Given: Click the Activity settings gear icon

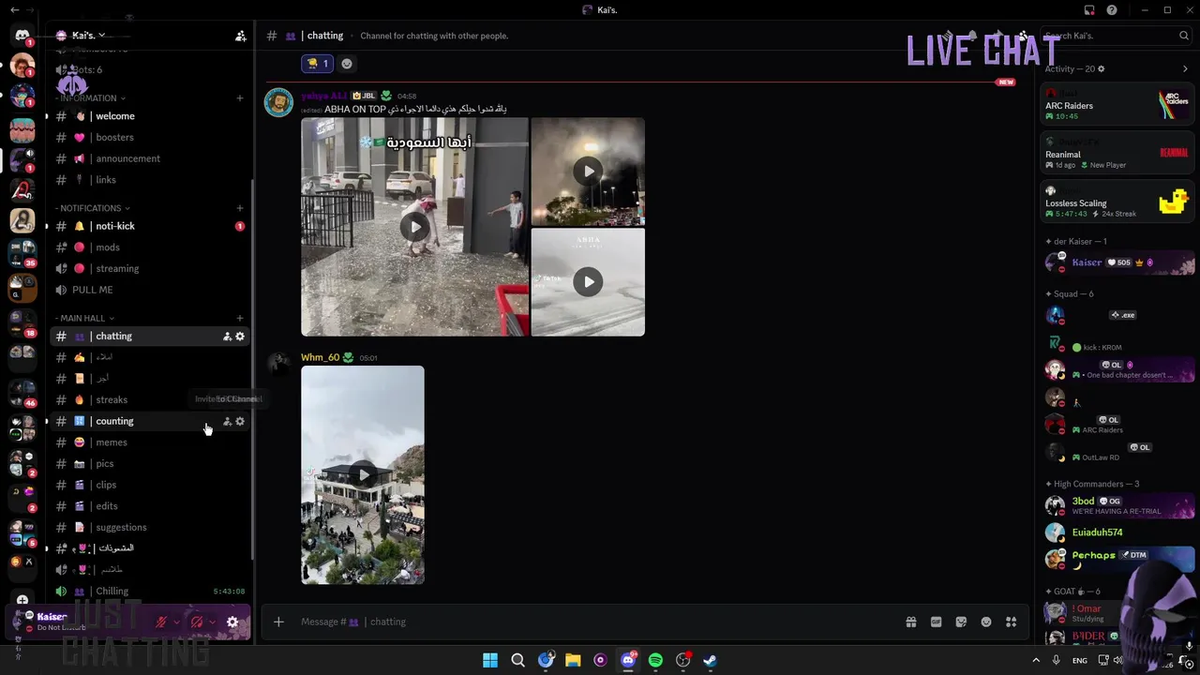Looking at the screenshot, I should click(x=1102, y=69).
